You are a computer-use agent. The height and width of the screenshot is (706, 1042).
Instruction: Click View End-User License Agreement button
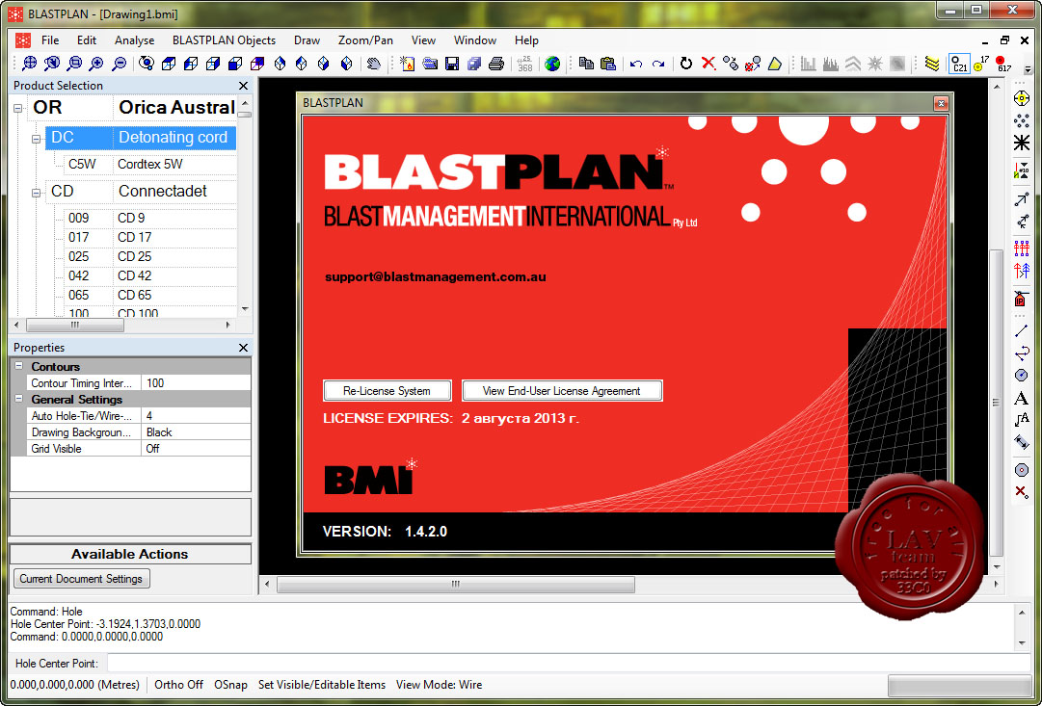[x=562, y=390]
